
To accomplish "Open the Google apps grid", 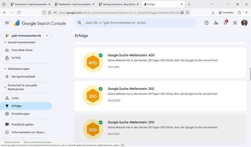I will click(x=235, y=23).
